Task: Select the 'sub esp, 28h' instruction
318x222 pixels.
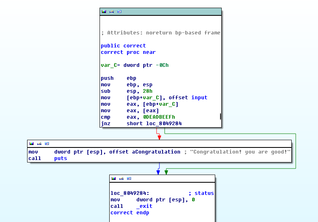Action: click(127, 91)
